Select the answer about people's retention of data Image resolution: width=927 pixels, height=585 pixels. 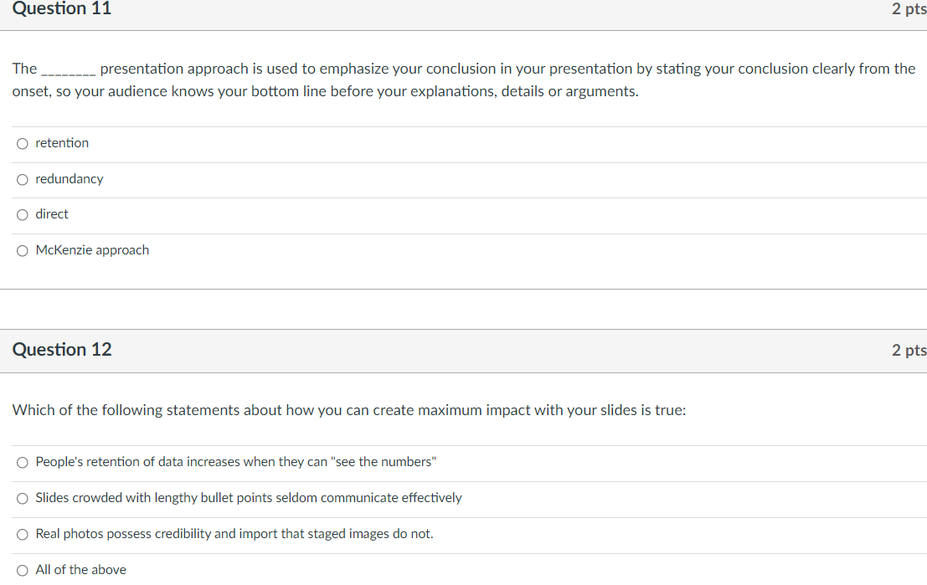click(22, 462)
